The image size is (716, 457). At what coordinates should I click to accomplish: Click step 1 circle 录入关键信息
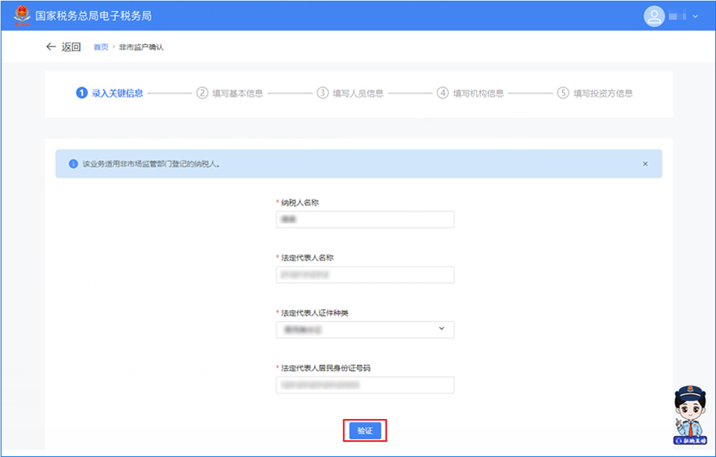pyautogui.click(x=81, y=93)
